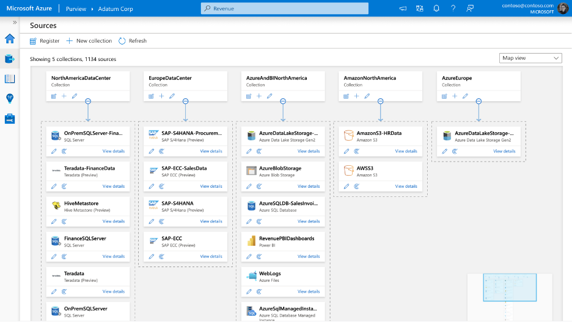Edit pencil on AmazonNorthAmerica collection card
The image size is (572, 322).
pos(367,96)
